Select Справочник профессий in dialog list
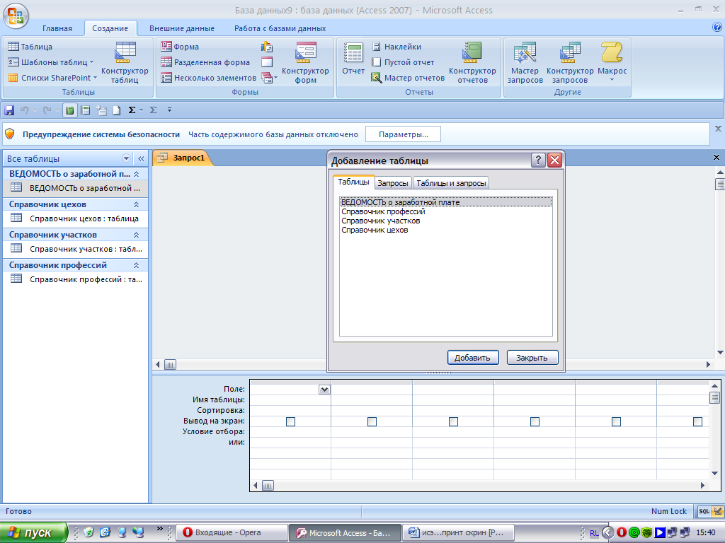This screenshot has width=725, height=543. pyautogui.click(x=383, y=211)
